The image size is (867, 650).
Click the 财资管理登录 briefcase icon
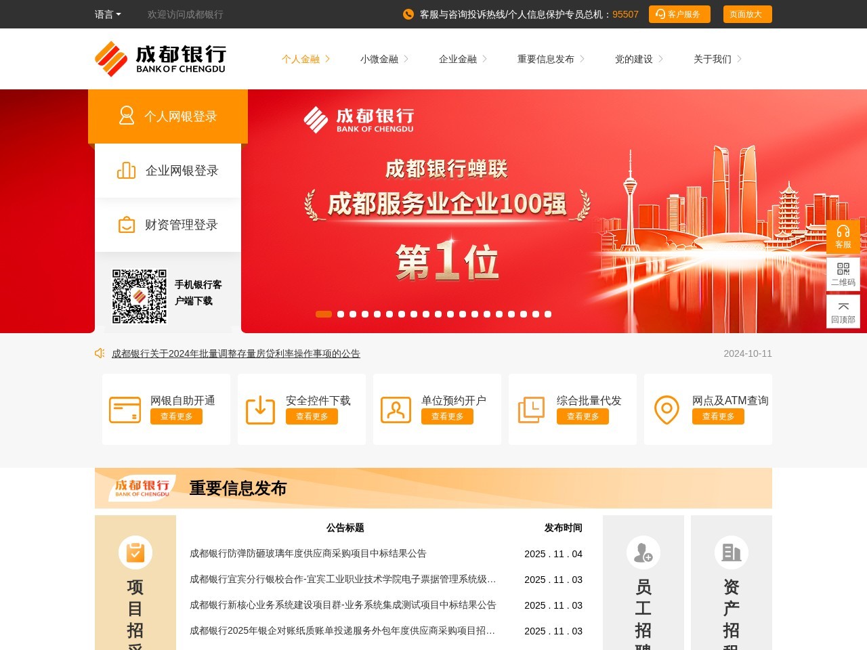pos(127,225)
